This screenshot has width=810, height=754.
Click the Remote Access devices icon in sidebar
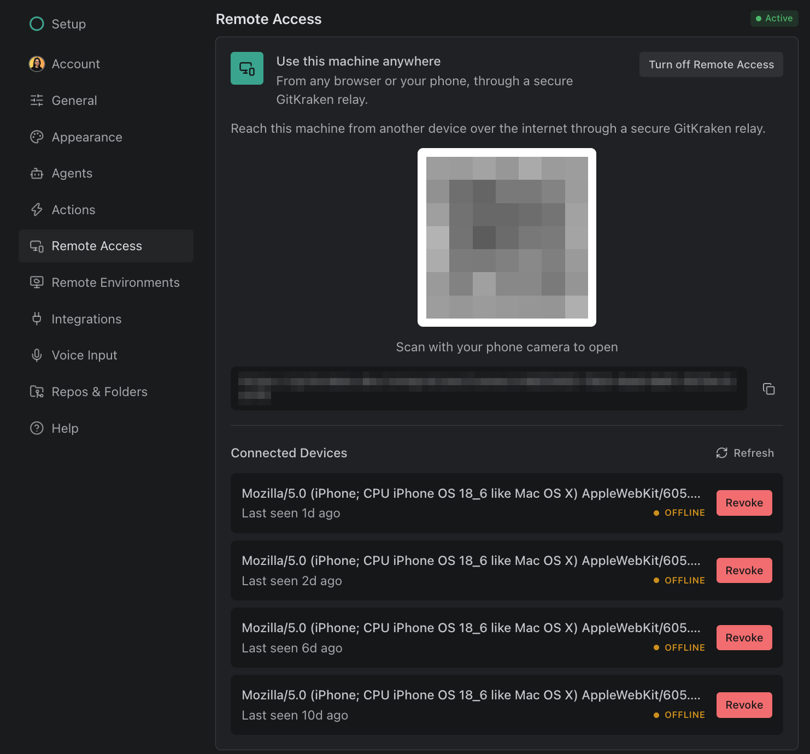(37, 246)
